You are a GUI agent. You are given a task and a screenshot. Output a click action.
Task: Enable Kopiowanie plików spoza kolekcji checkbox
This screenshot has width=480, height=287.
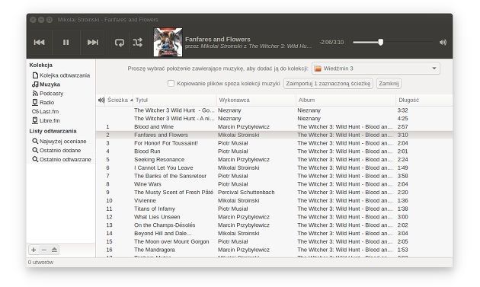[171, 83]
